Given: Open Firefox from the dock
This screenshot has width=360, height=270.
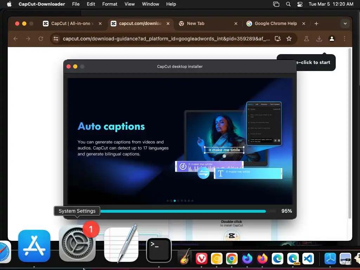Looking at the screenshot, I should [262, 259].
